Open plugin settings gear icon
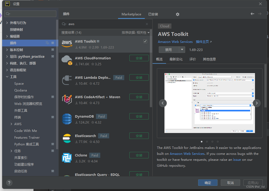 tap(178, 14)
